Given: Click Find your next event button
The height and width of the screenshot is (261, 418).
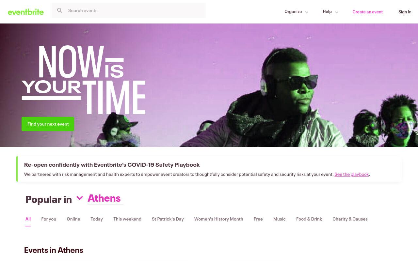Looking at the screenshot, I should click(48, 124).
